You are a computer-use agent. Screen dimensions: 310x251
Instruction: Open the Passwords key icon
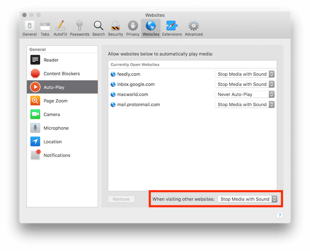pos(79,26)
